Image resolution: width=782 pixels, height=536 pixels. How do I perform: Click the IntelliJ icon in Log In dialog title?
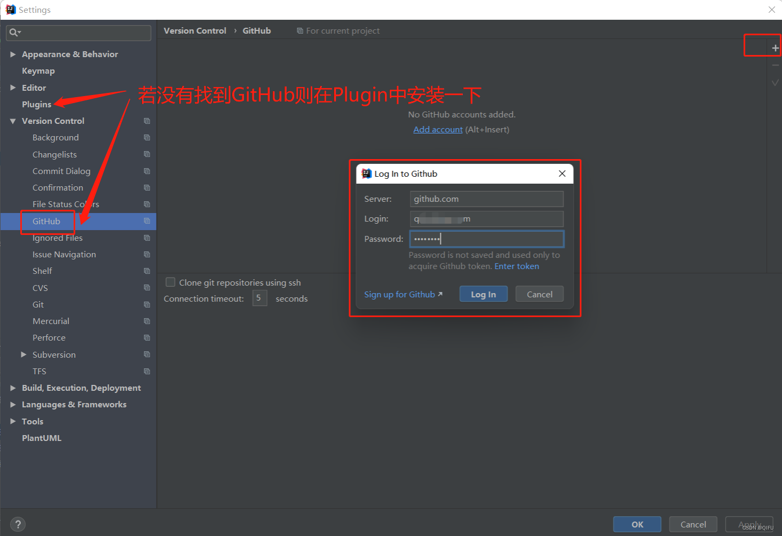click(367, 174)
